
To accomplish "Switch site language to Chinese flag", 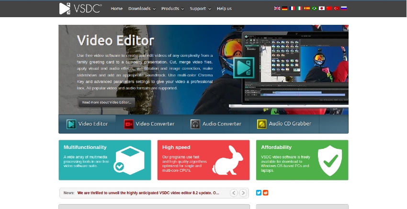I will (x=329, y=8).
